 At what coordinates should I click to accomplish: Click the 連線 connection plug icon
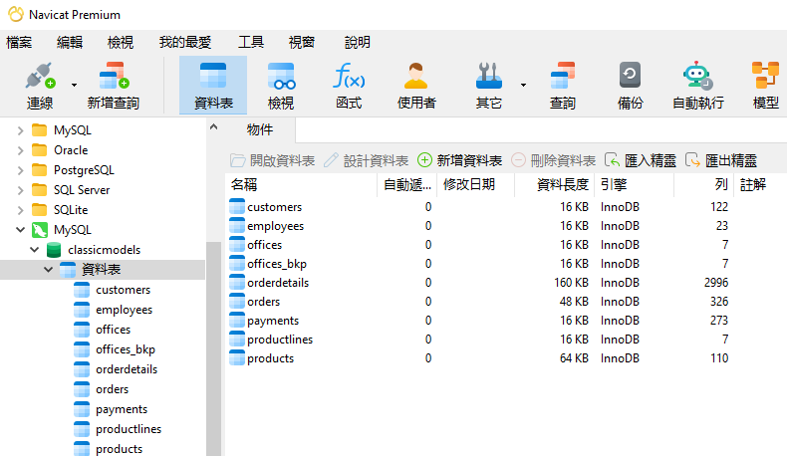click(x=39, y=78)
